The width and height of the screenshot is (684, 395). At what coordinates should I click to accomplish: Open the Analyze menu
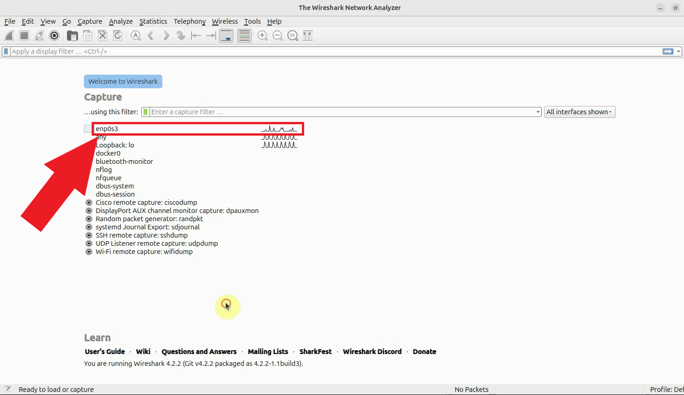pyautogui.click(x=121, y=21)
